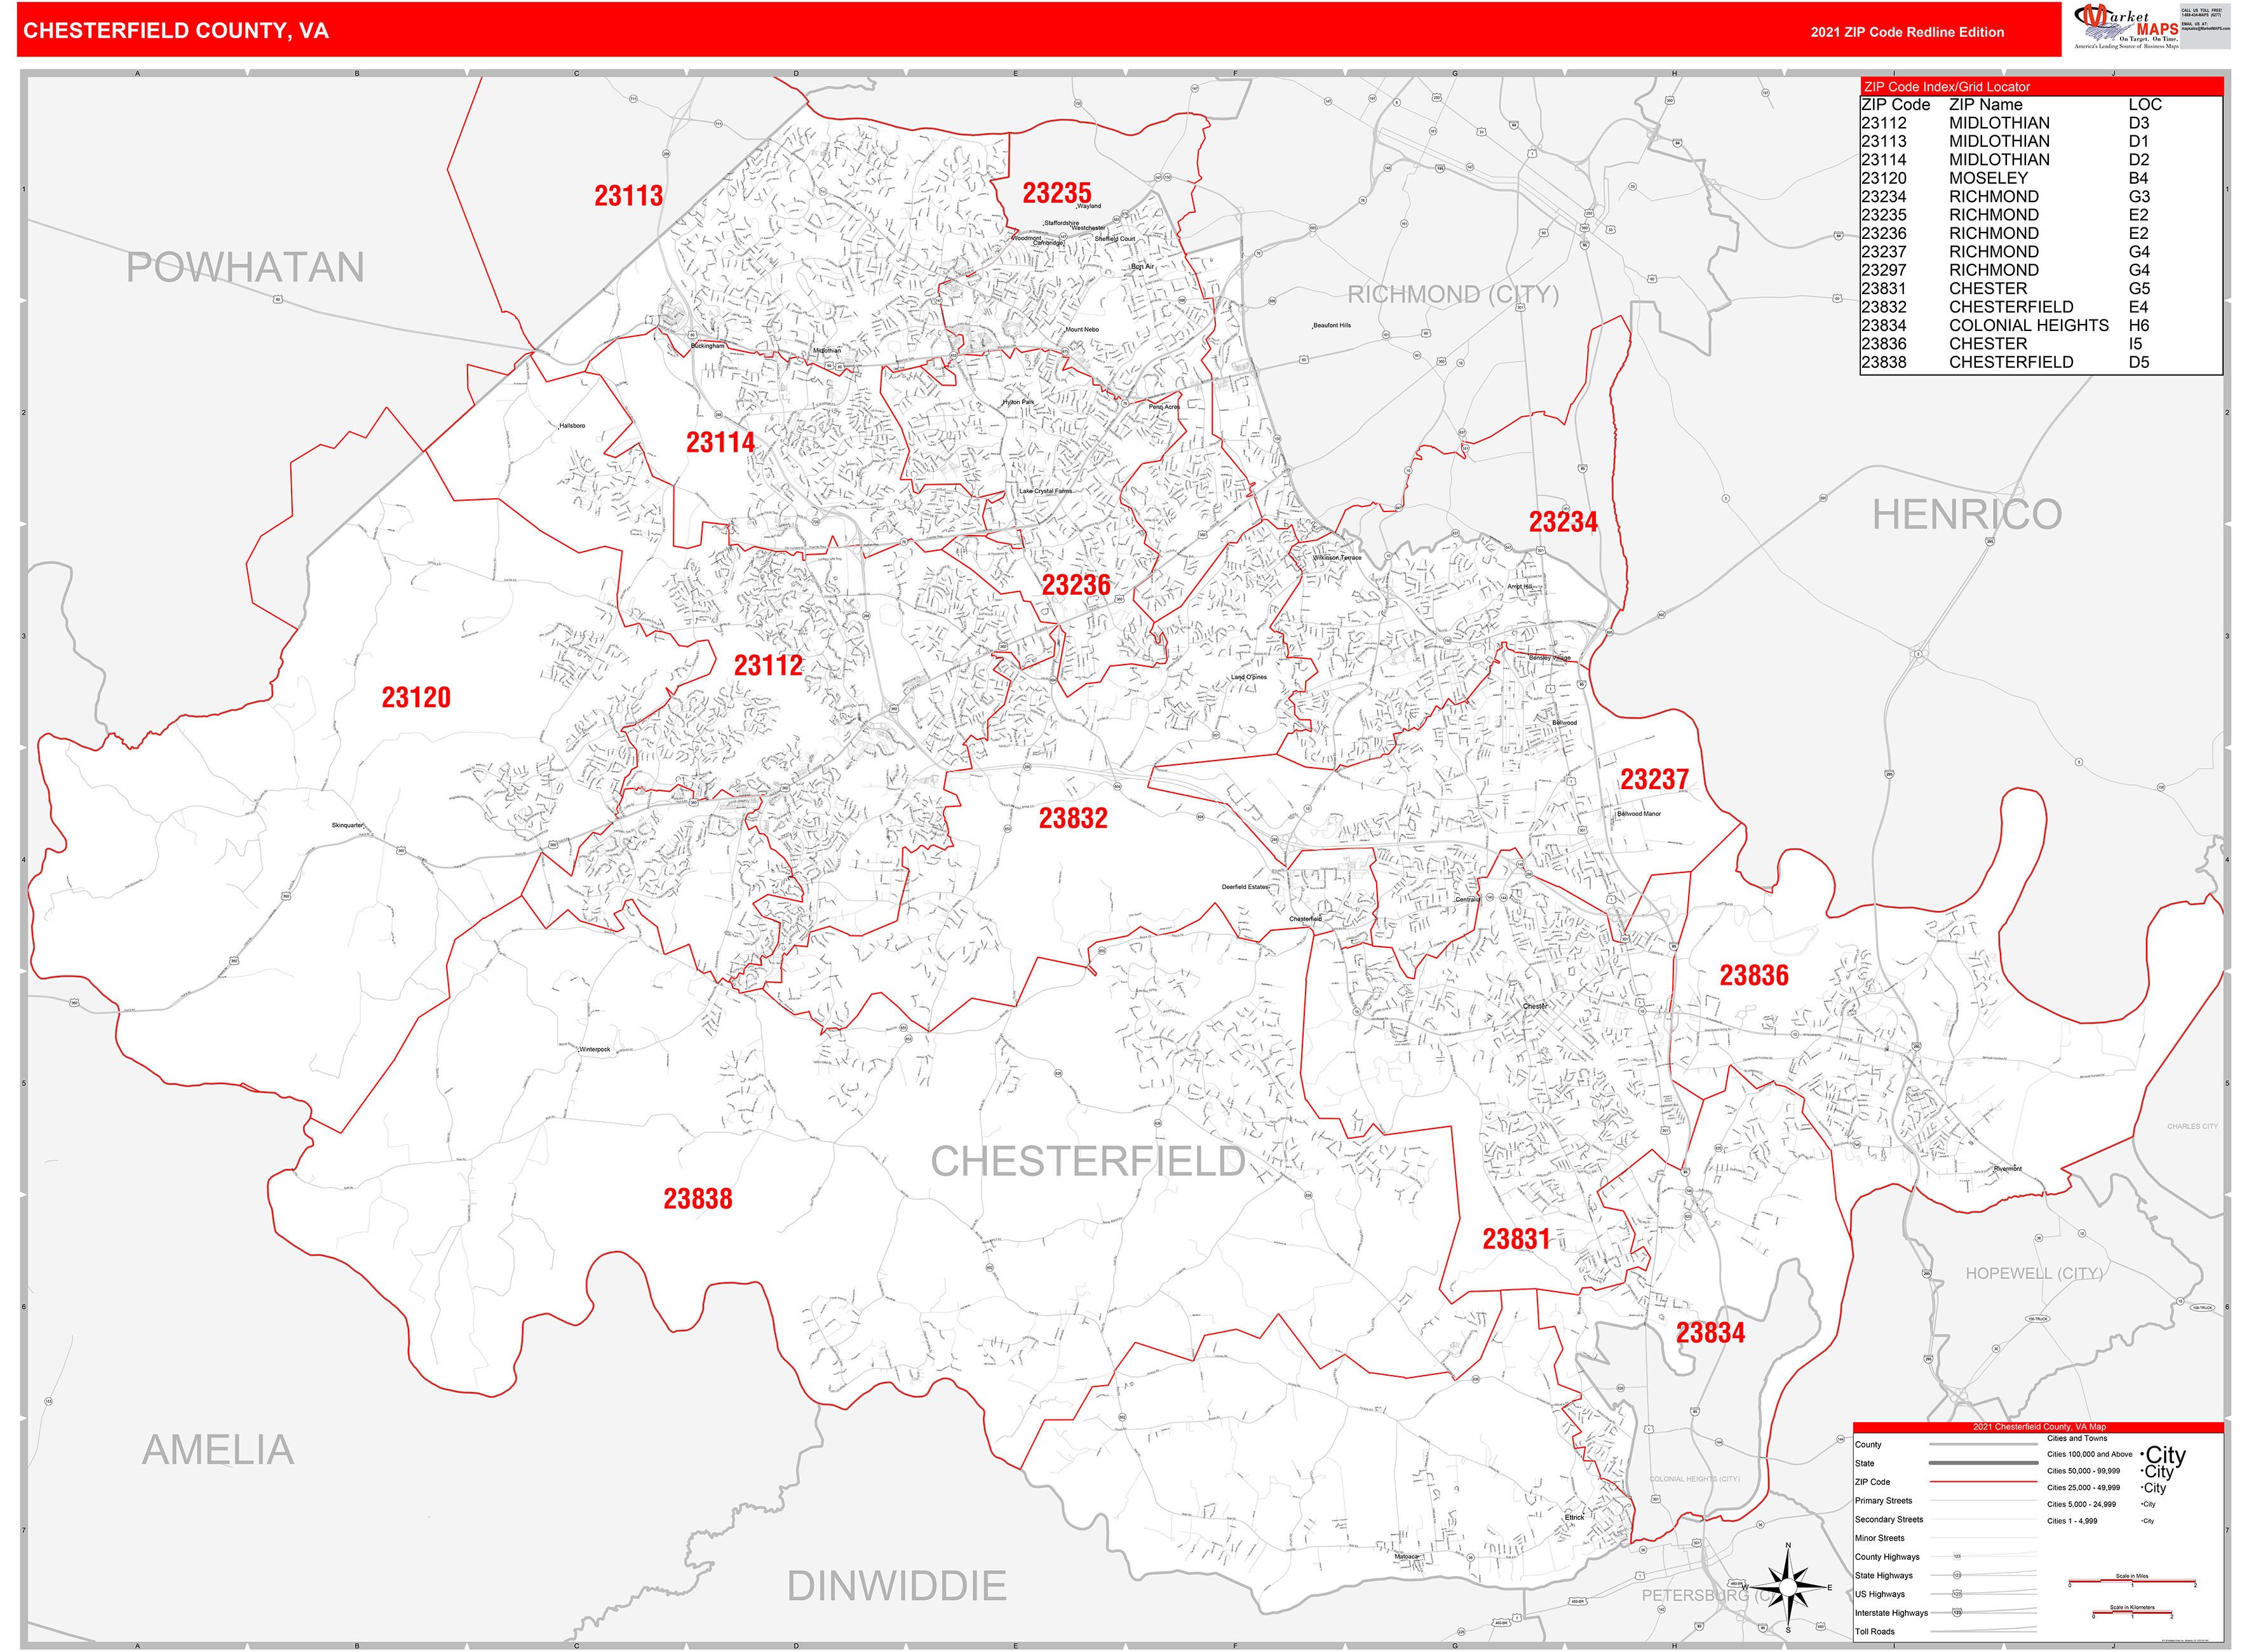This screenshot has height=1652, width=2242.
Task: Click the CHESTERFIELD COUNTY, VA title
Action: click(176, 31)
